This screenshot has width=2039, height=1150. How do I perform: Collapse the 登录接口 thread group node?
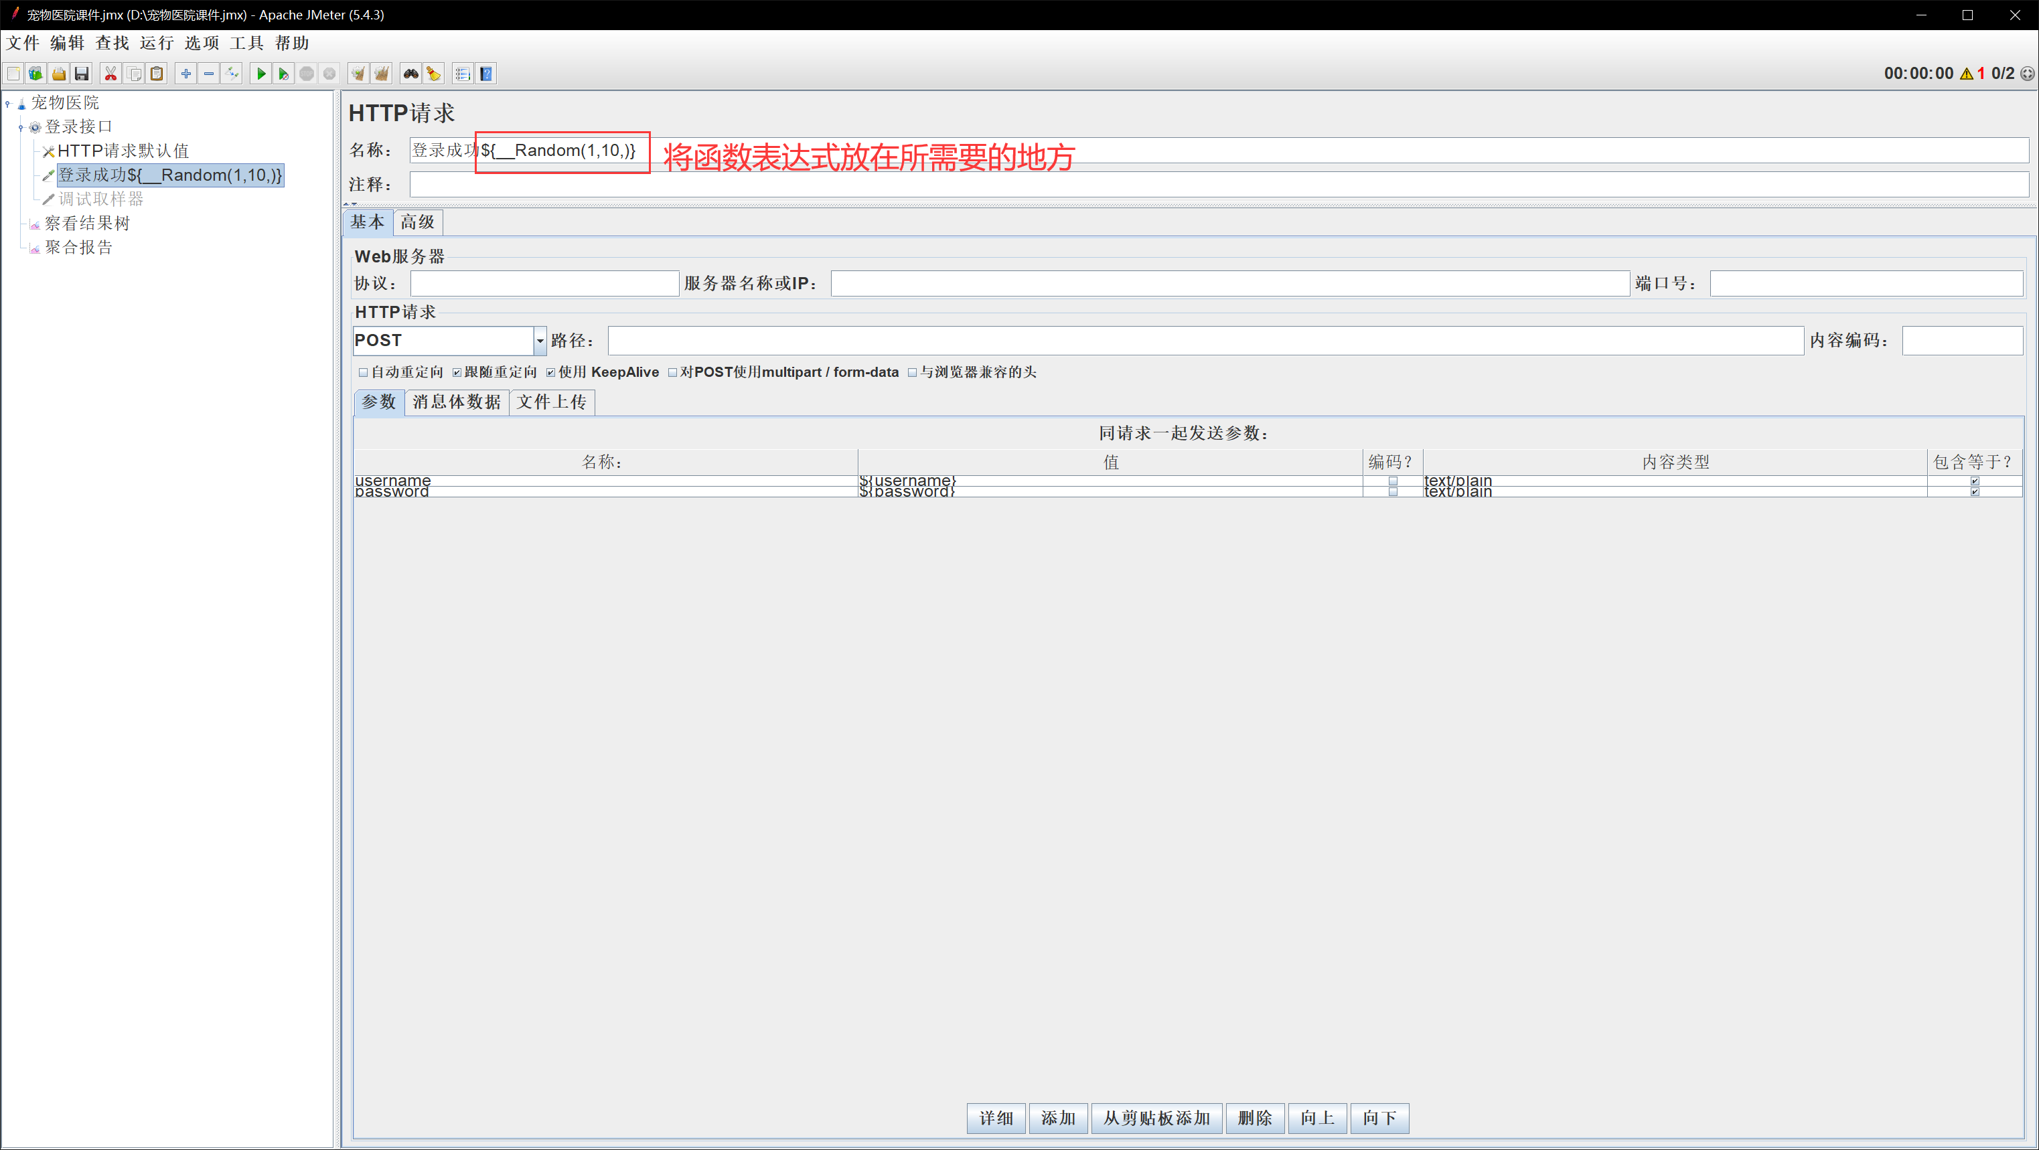coord(21,127)
